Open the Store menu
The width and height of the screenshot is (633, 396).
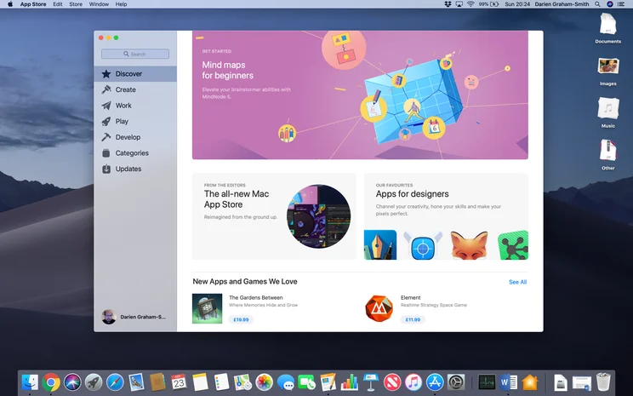point(76,4)
